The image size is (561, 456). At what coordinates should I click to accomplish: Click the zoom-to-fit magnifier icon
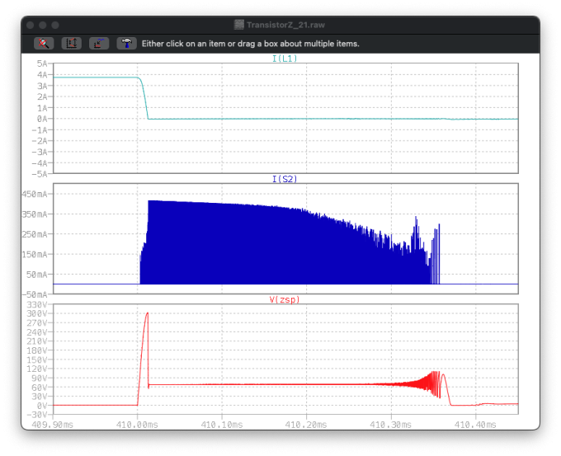coord(45,43)
